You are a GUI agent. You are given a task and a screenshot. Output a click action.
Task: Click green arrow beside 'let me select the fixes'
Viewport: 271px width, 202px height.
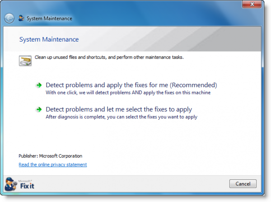click(x=39, y=109)
